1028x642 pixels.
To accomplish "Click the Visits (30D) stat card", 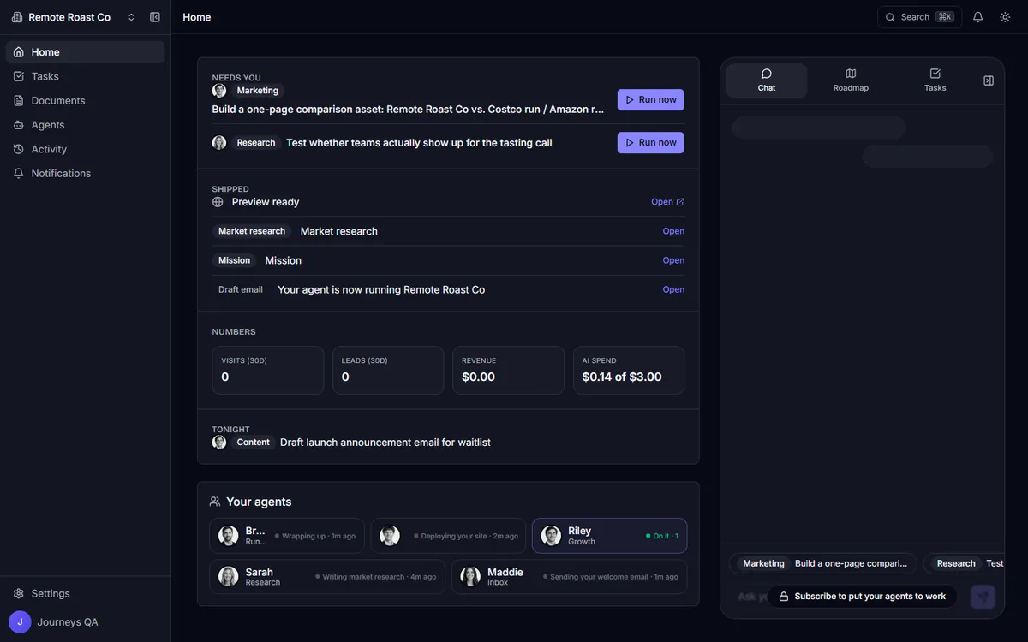I will coord(268,370).
